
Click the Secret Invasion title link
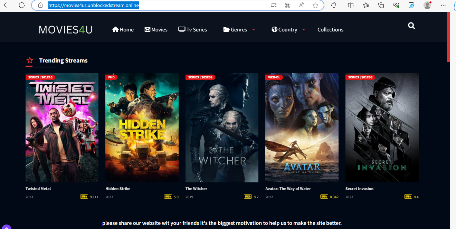(359, 188)
